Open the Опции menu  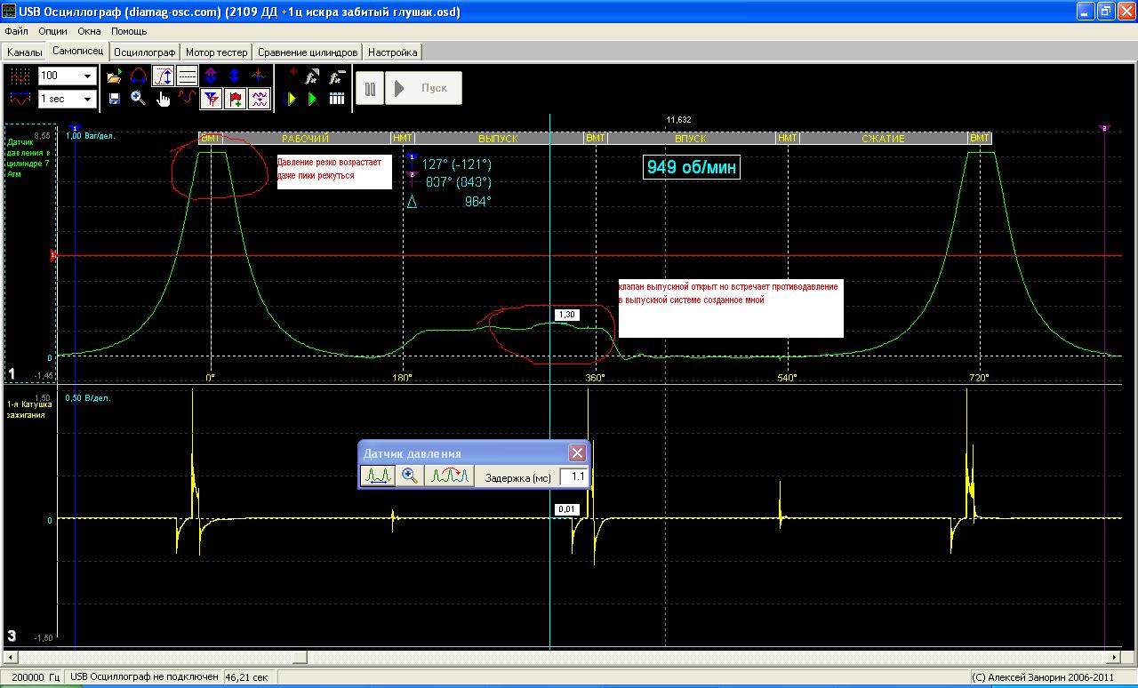point(53,31)
